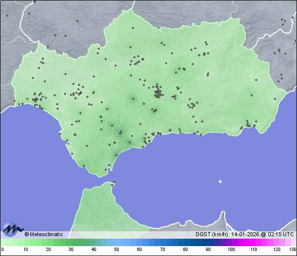The height and width of the screenshot is (256, 297).
Task: Click the southernmost station marker near Tarifa
Action: pos(106,170)
